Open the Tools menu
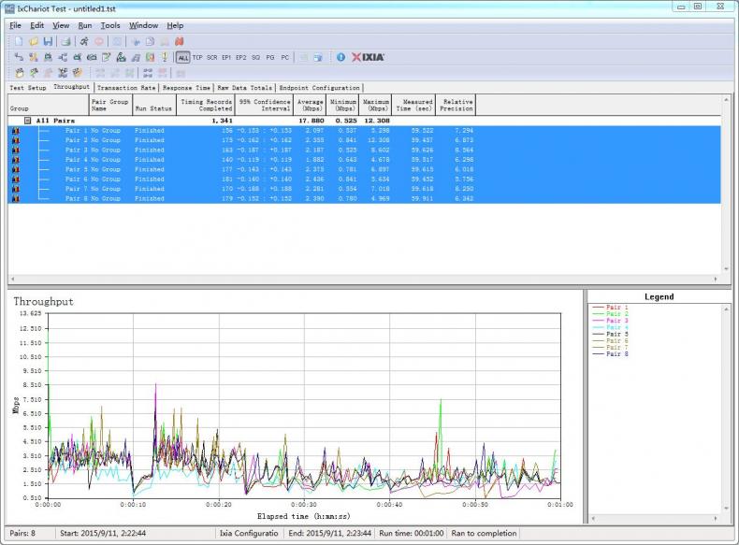The image size is (739, 545). click(110, 25)
